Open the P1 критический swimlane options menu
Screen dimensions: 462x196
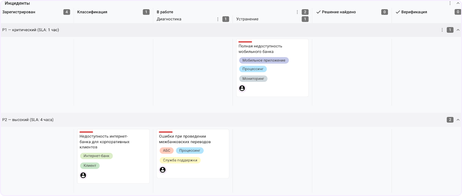click(442, 30)
